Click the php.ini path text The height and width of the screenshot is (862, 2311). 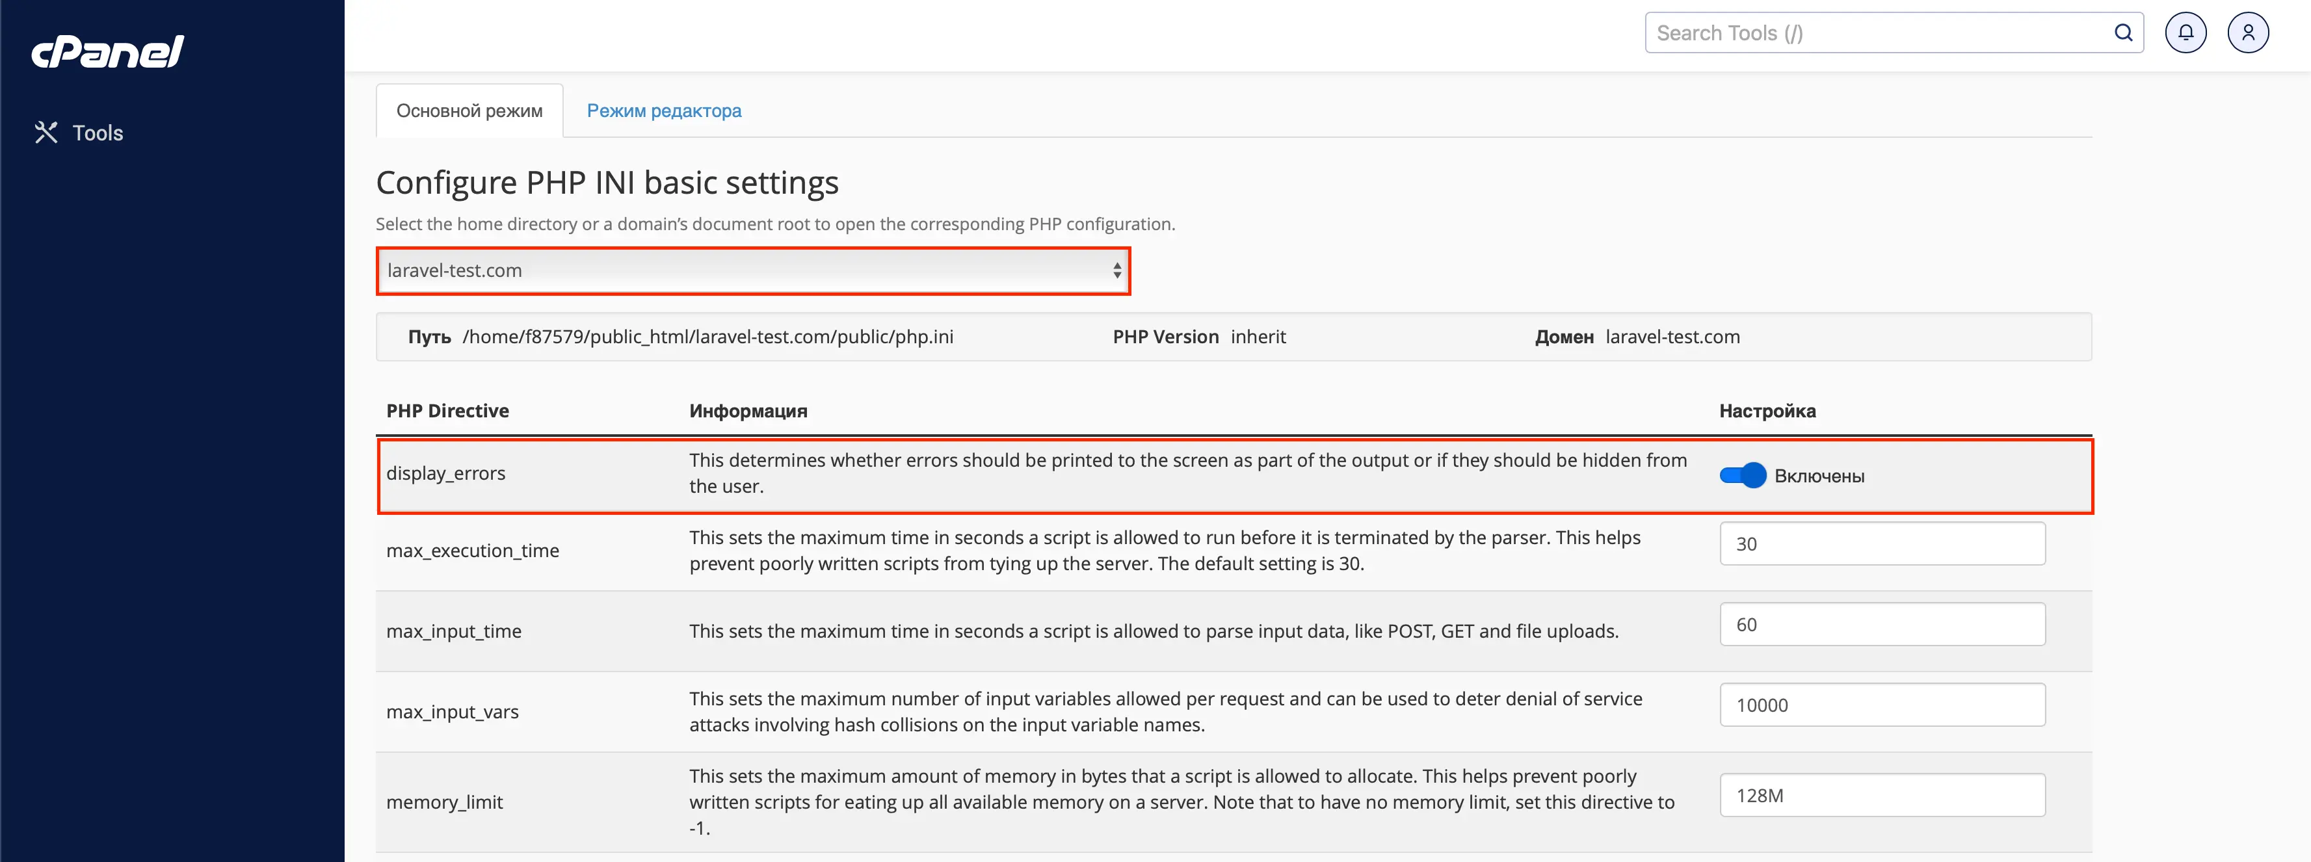(707, 337)
